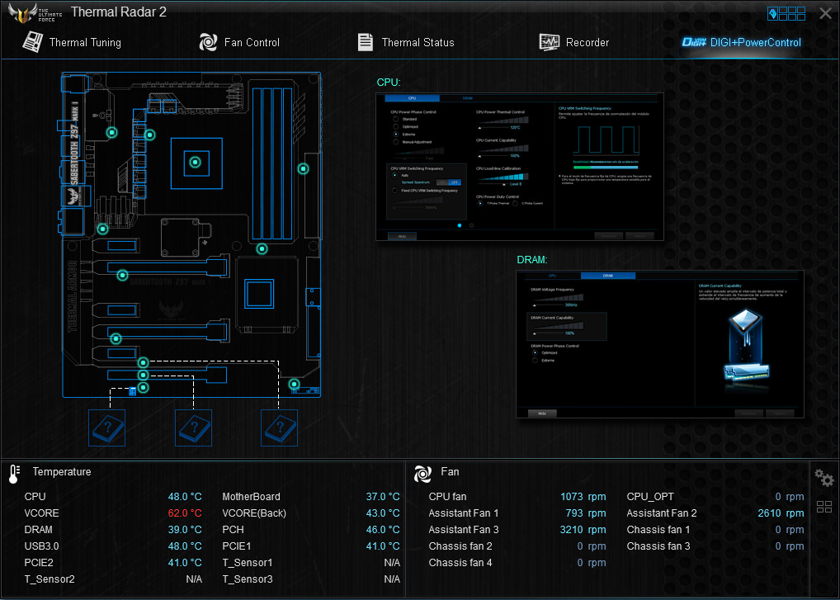Image resolution: width=840 pixels, height=600 pixels.
Task: Select the DRAM temperature row label
Action: (39, 530)
